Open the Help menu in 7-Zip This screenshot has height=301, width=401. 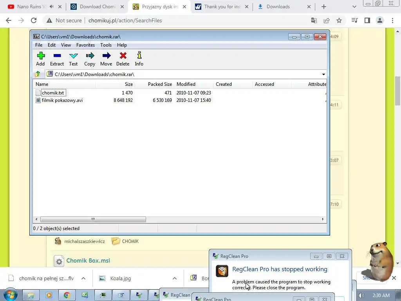pos(122,45)
